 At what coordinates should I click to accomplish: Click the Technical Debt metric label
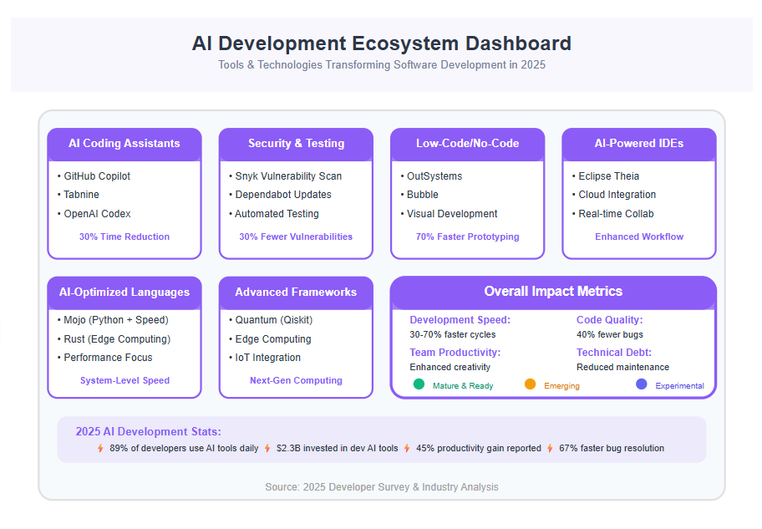tap(614, 353)
